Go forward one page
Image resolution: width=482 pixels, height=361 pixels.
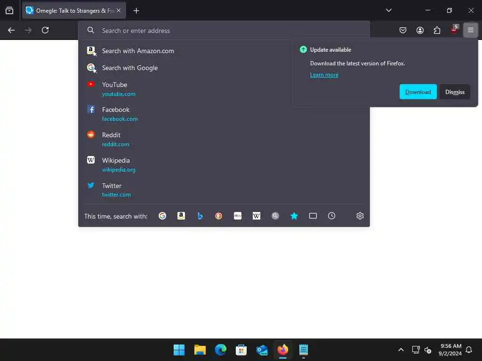point(28,30)
